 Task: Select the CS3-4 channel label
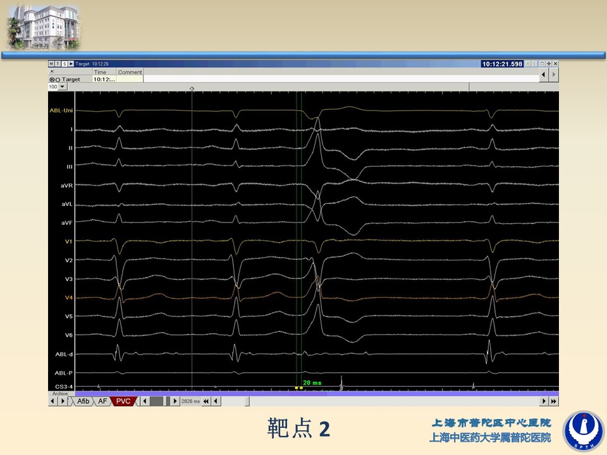click(x=64, y=387)
